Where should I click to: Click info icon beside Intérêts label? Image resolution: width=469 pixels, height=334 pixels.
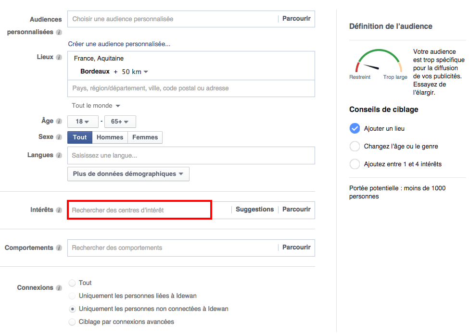click(59, 210)
